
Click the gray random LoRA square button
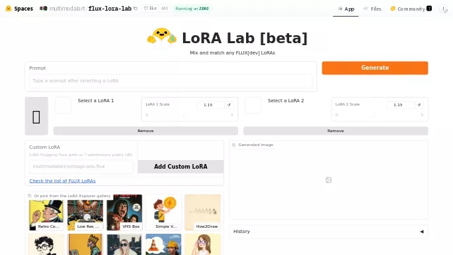36,116
